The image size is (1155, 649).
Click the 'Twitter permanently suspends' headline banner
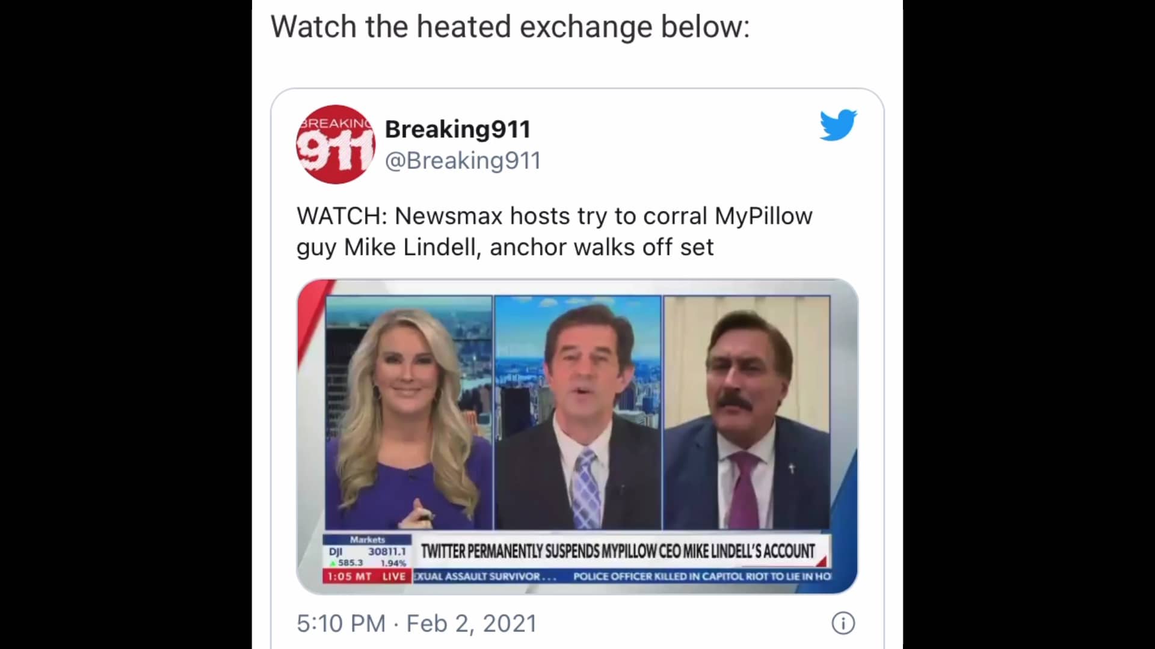coord(618,551)
